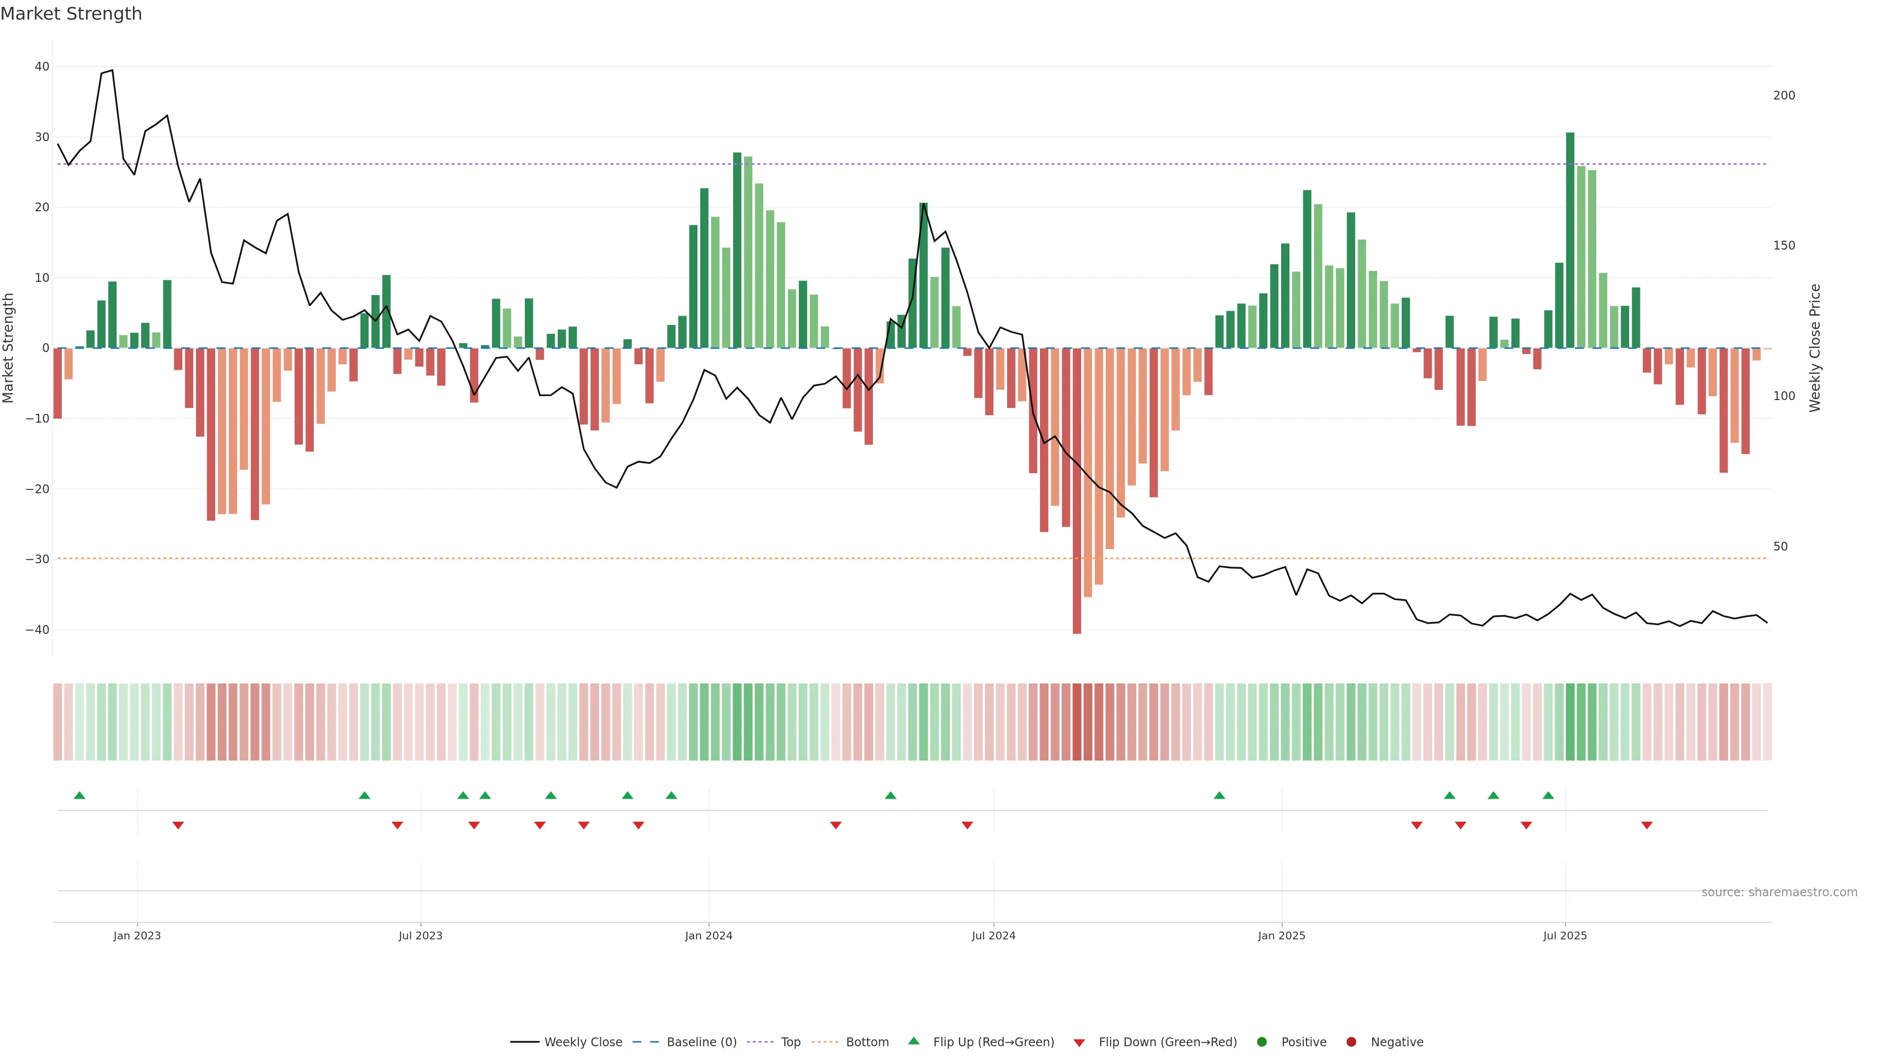The height and width of the screenshot is (1059, 1882).
Task: Click the Negative red circle legend icon
Action: [1351, 1042]
